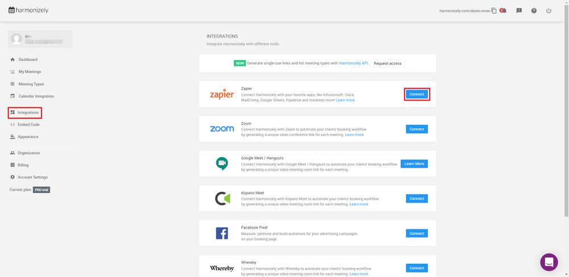Select Meeting Types in sidebar
Screen dimensions: 569x277
point(31,84)
